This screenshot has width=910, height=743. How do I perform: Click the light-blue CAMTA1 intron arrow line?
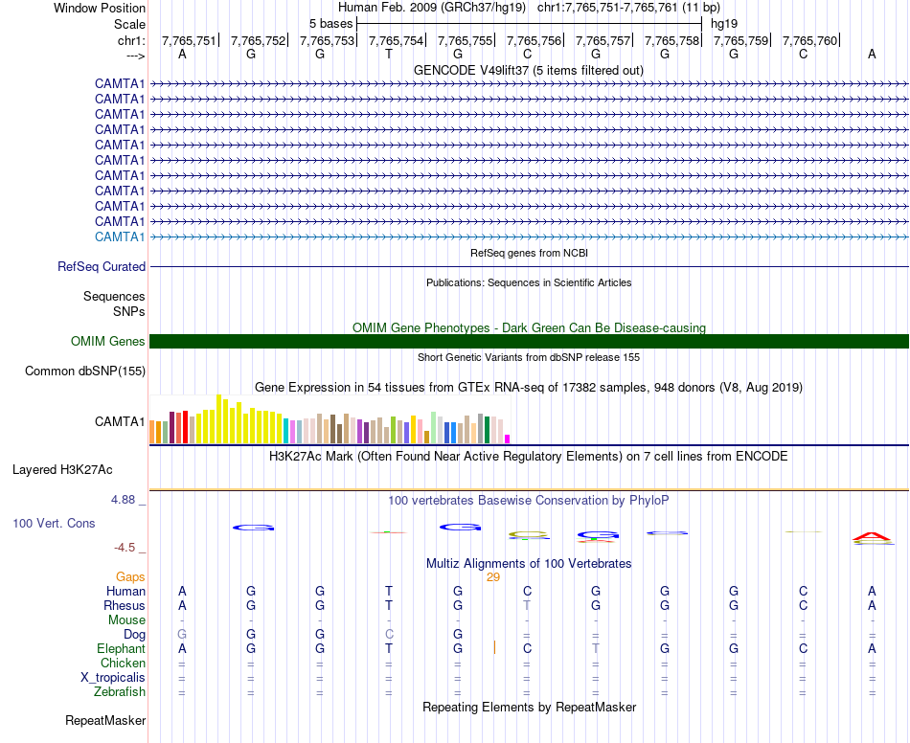click(x=529, y=236)
